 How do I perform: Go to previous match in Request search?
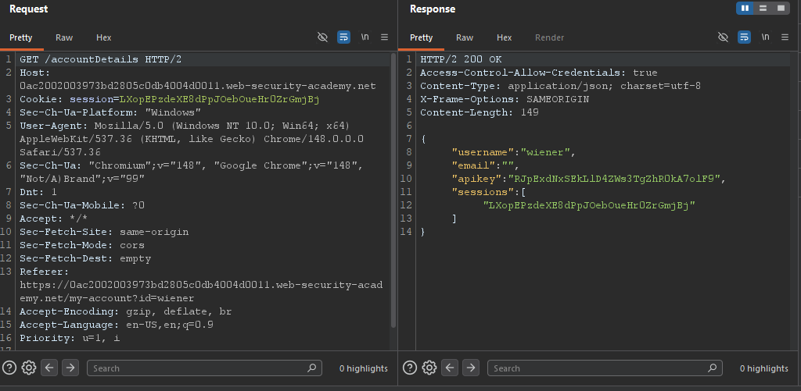[49, 368]
